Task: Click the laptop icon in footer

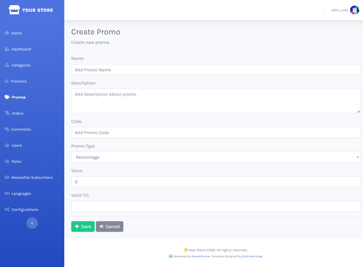Action: (x=170, y=256)
